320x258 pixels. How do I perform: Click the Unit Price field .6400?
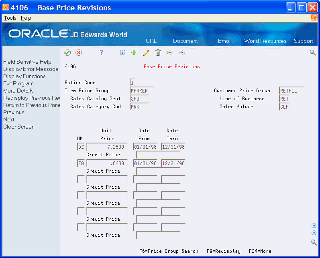pyautogui.click(x=107, y=163)
